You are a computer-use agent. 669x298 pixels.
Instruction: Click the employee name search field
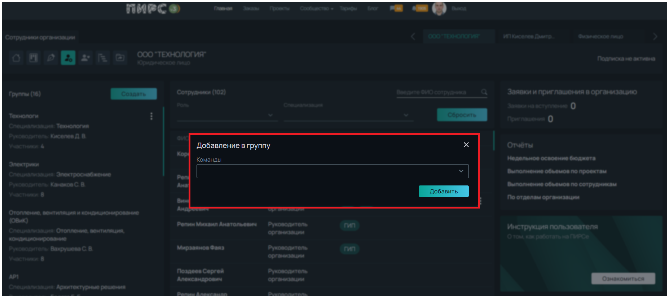tap(437, 92)
